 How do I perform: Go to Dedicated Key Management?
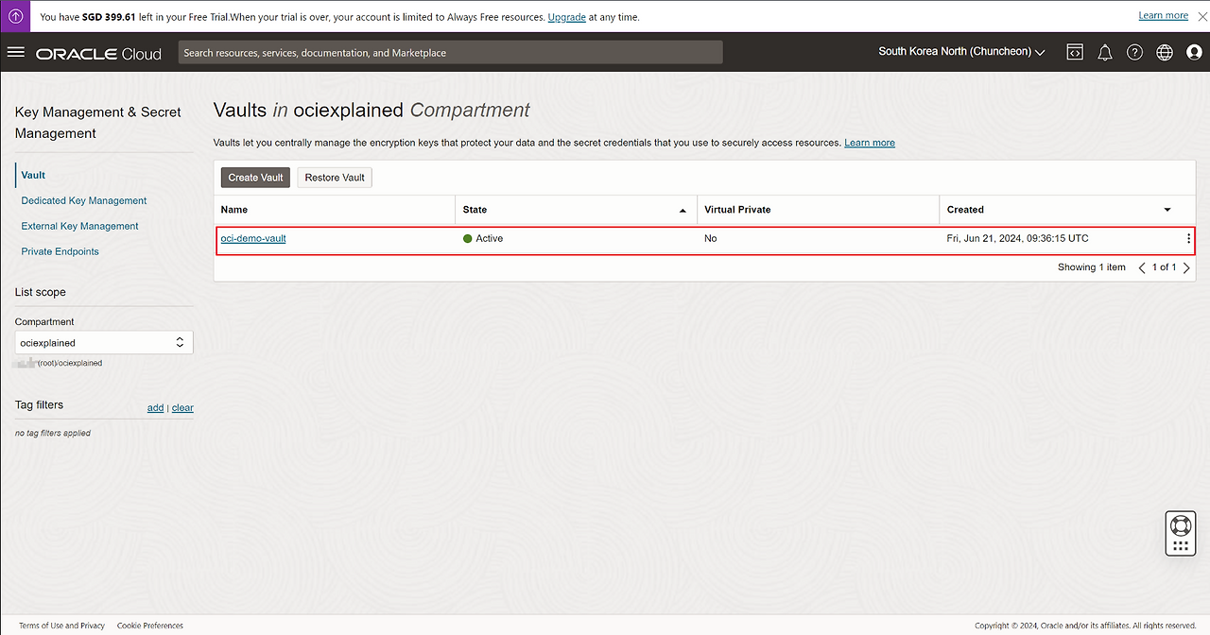click(x=84, y=200)
